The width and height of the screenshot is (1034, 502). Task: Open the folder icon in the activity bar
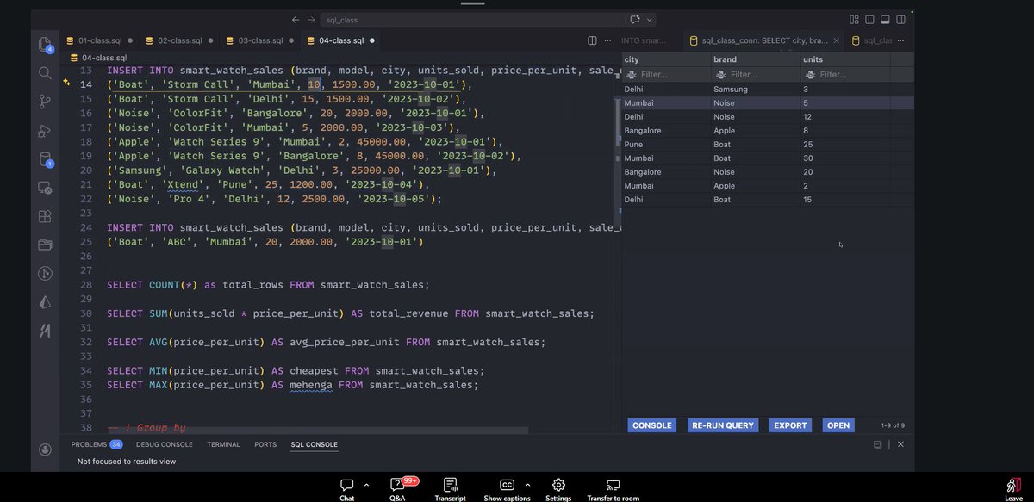(x=45, y=245)
